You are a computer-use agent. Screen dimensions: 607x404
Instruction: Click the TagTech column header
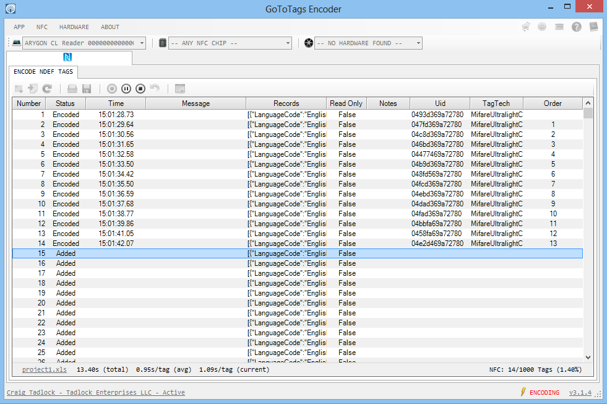[x=497, y=103]
